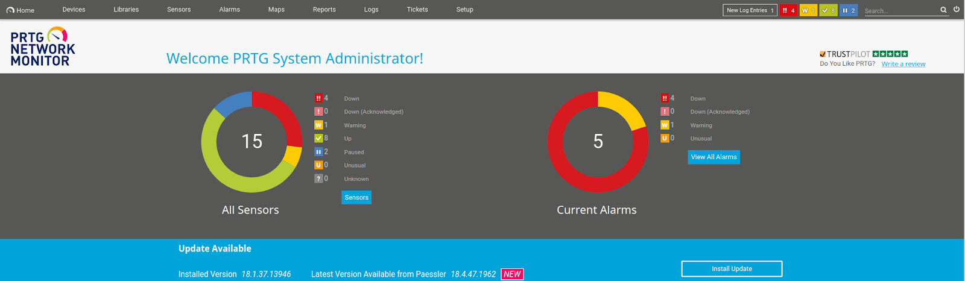Click the Unusual icon in All Sensors legend
This screenshot has width=965, height=281.
click(x=318, y=165)
